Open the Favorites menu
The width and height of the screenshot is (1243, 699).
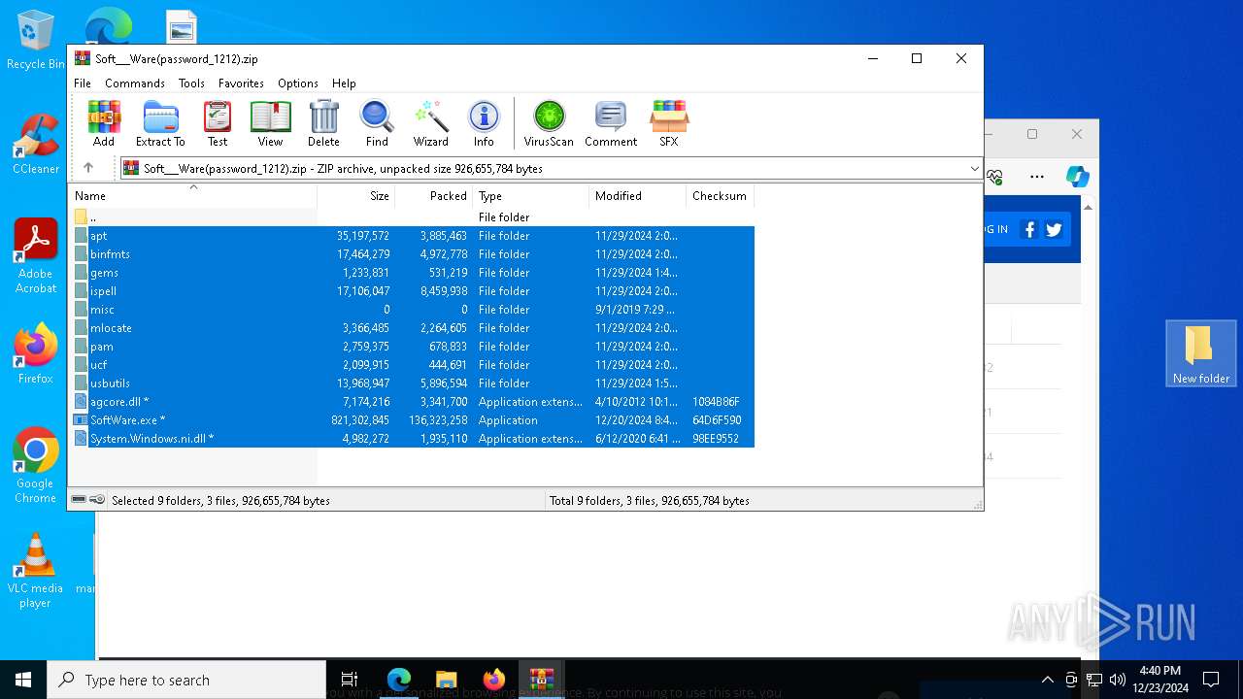[241, 83]
